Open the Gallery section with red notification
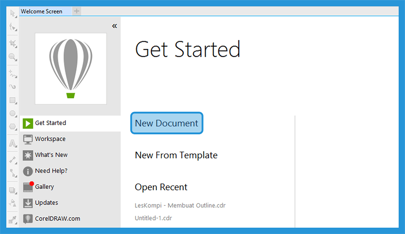 (x=70, y=187)
